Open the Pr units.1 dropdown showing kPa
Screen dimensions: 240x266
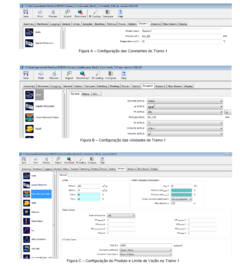click(x=185, y=112)
